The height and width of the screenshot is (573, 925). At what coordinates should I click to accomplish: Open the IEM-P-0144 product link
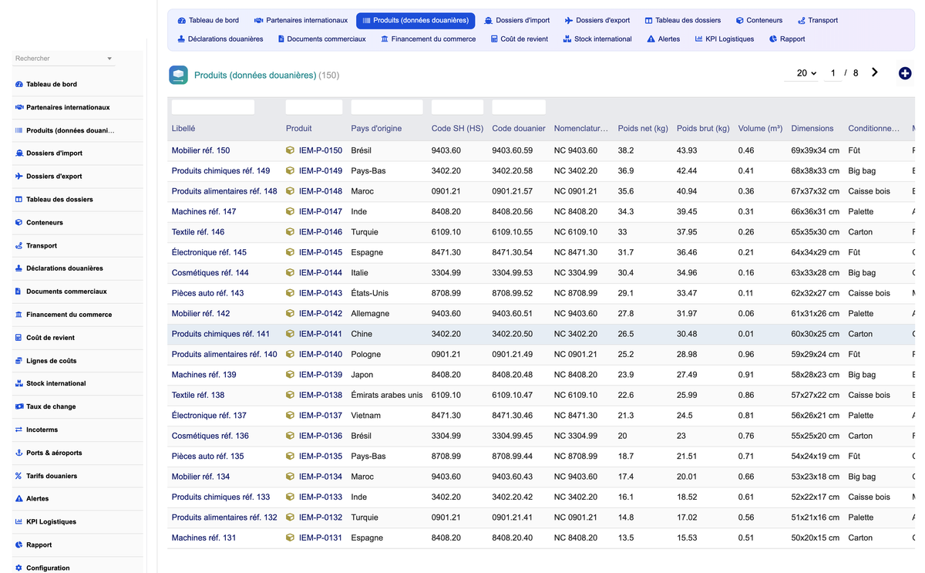pyautogui.click(x=321, y=273)
